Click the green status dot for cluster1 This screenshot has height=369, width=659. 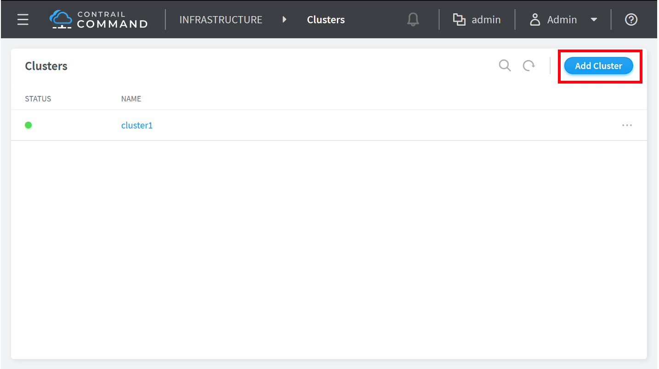(x=28, y=125)
